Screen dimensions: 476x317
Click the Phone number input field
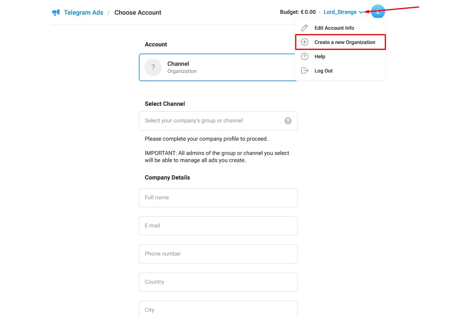coord(218,254)
